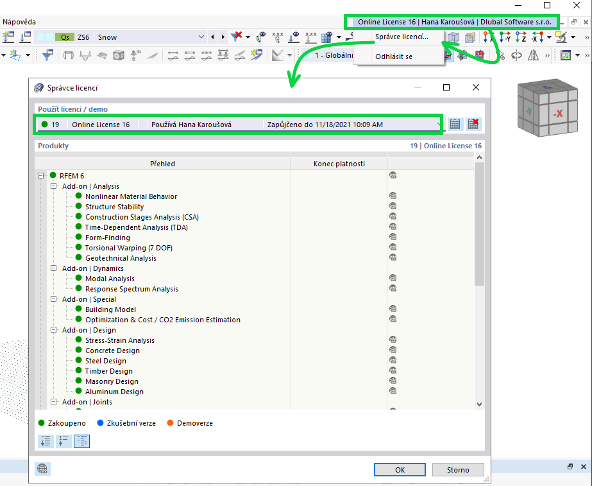Click the info icon in Steel Design row
The height and width of the screenshot is (486, 592).
click(x=393, y=360)
